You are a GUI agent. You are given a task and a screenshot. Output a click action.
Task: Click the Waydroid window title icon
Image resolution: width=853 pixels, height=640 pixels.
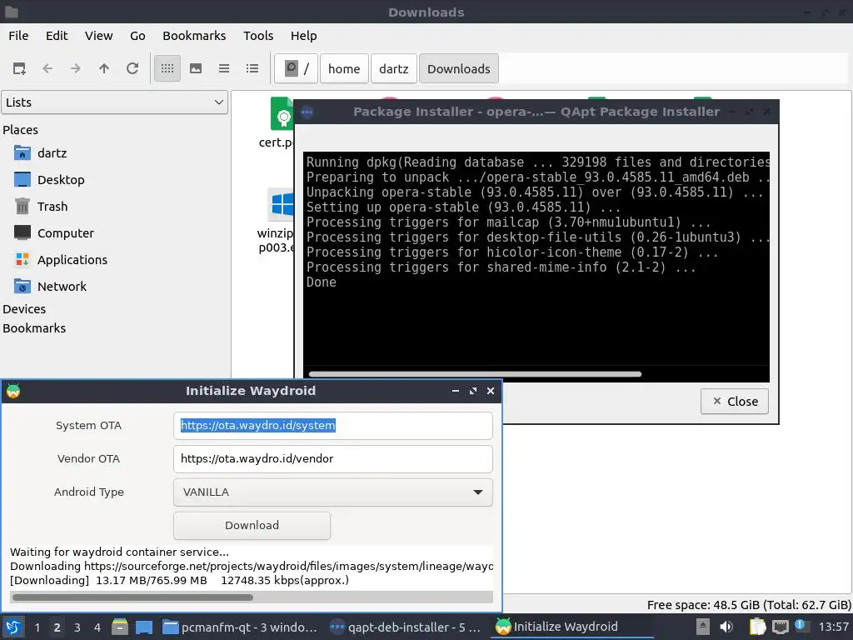click(13, 391)
